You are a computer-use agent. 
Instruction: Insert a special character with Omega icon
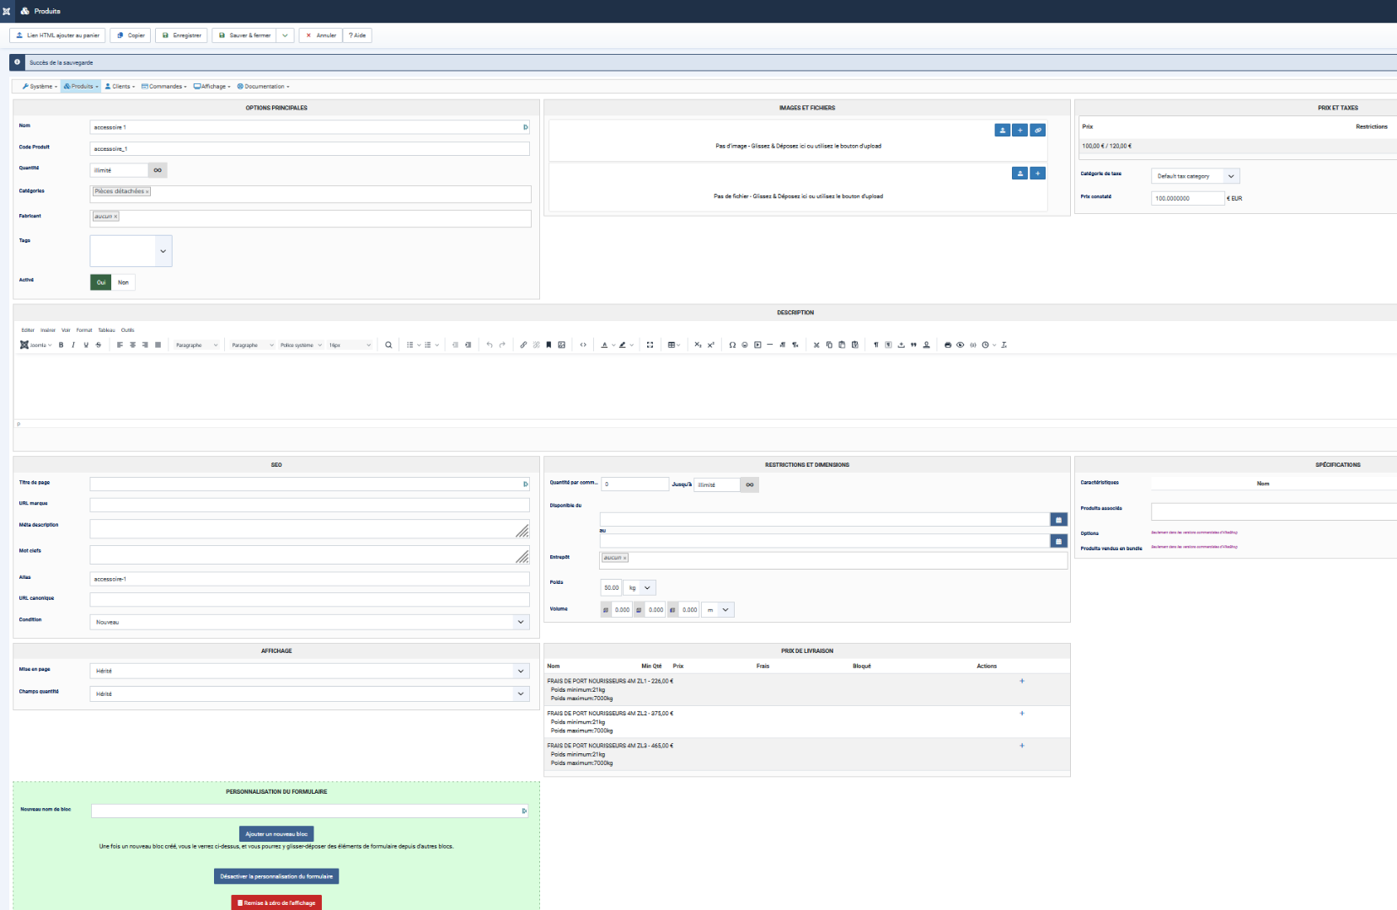pyautogui.click(x=732, y=345)
